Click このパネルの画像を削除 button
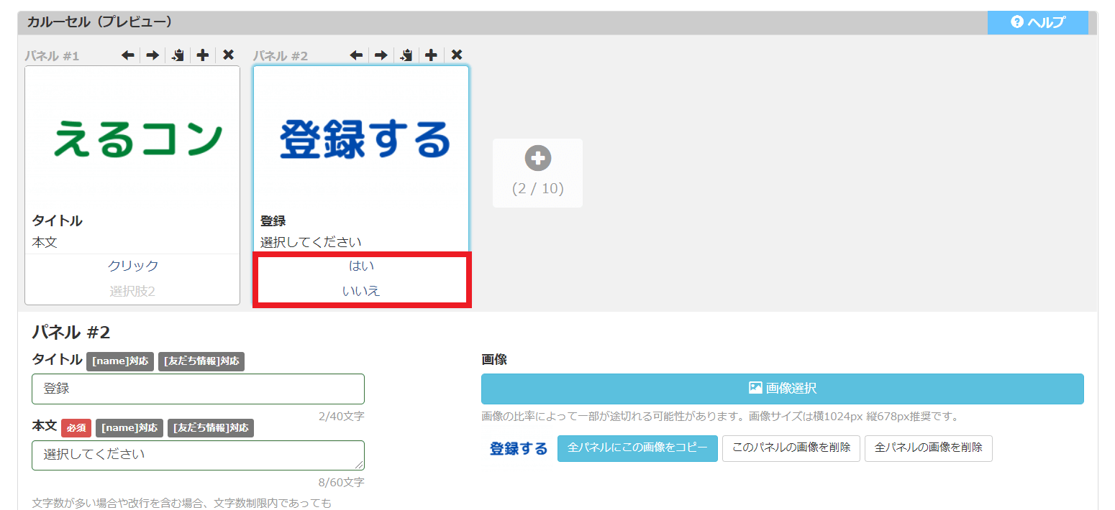This screenshot has height=510, width=1115. pos(791,448)
